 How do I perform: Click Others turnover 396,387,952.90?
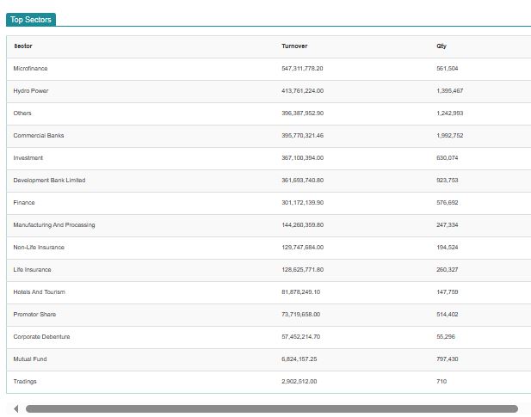302,113
